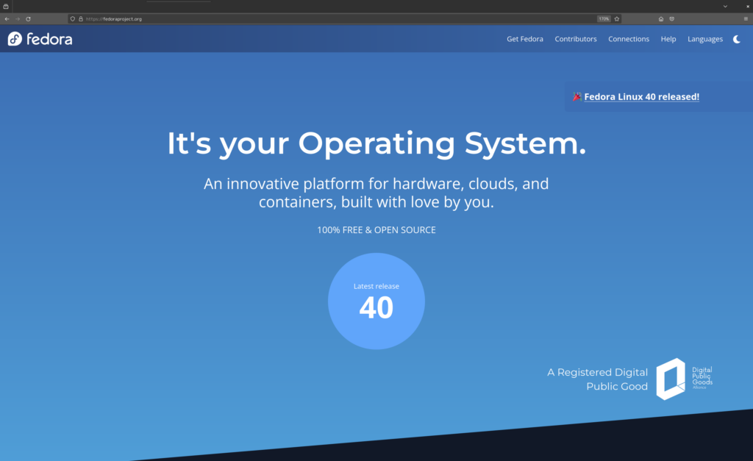Open the Get Fedora menu
The height and width of the screenshot is (461, 753).
click(x=525, y=39)
